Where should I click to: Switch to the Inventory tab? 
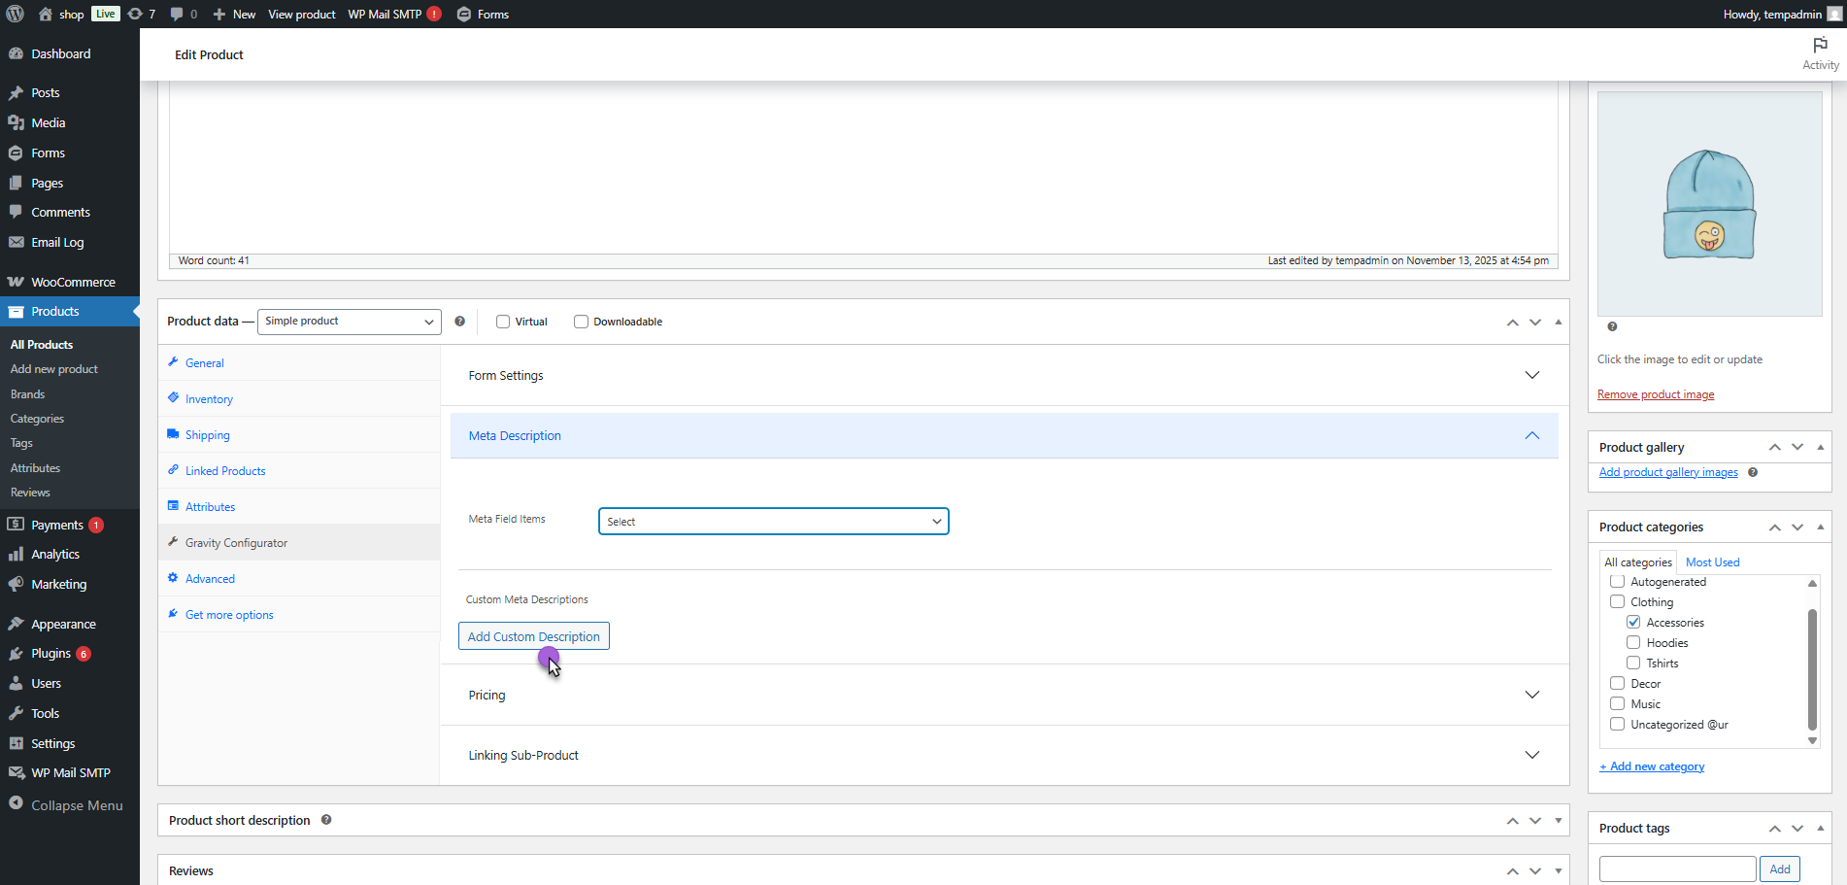209,399
